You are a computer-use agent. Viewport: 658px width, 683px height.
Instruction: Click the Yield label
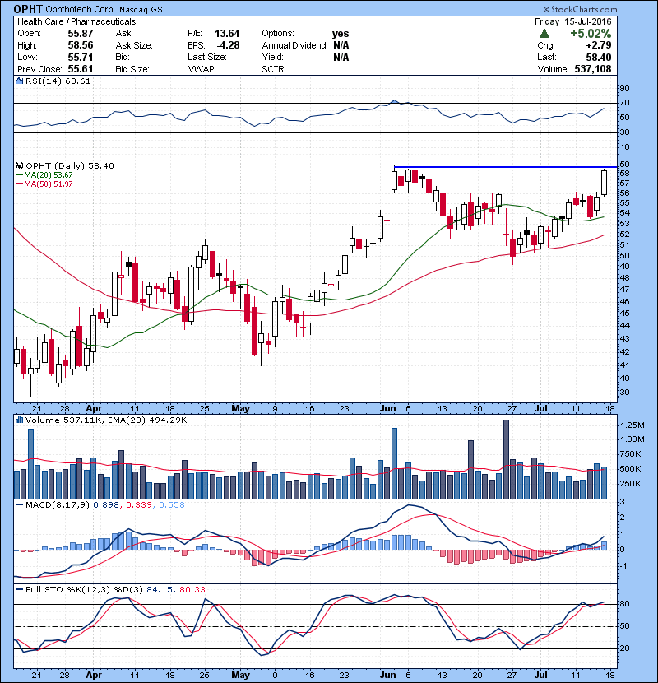click(x=272, y=57)
